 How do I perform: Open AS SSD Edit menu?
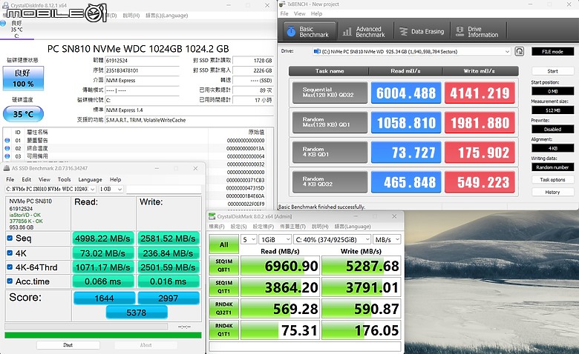[26, 179]
